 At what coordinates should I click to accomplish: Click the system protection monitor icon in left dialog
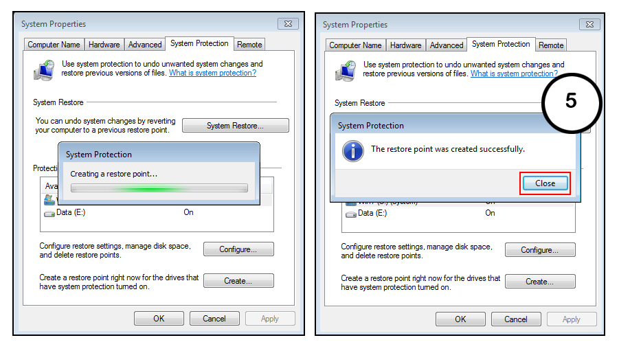click(x=44, y=70)
